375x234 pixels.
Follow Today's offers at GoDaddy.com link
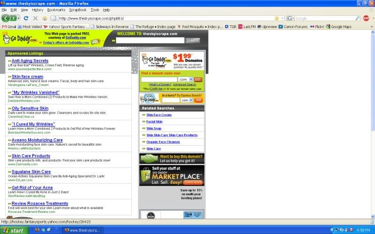(x=66, y=43)
